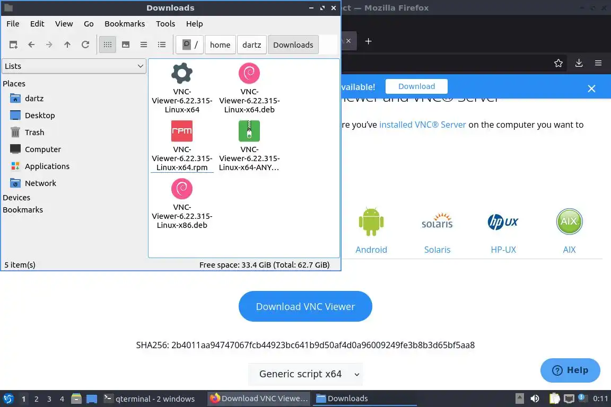The image size is (611, 407).
Task: Select VNC-Viewer Linux-x64-ANY archive icon
Action: pos(249,131)
